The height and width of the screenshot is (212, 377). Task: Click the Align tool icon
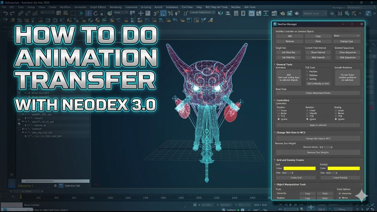[x=228, y=13]
